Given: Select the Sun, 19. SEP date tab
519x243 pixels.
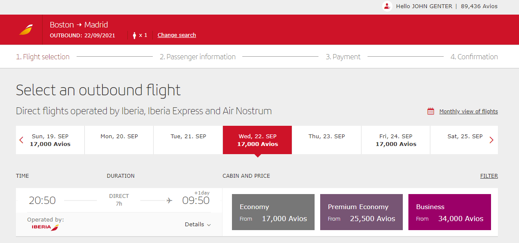Looking at the screenshot, I should (x=50, y=140).
